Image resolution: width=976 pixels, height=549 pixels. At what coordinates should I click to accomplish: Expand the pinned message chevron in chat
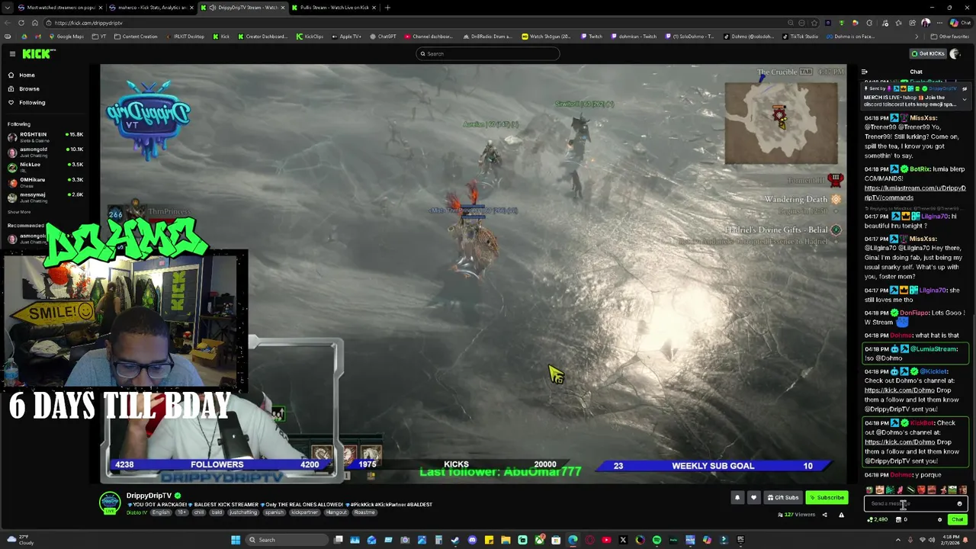coord(965,98)
